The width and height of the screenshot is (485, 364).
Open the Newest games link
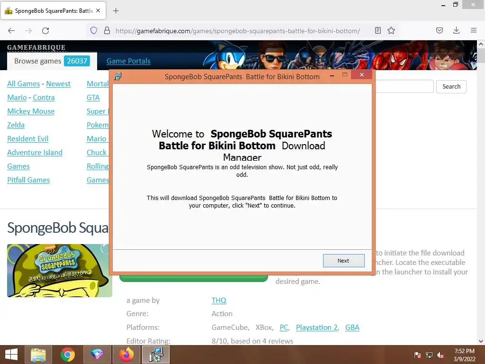[58, 84]
